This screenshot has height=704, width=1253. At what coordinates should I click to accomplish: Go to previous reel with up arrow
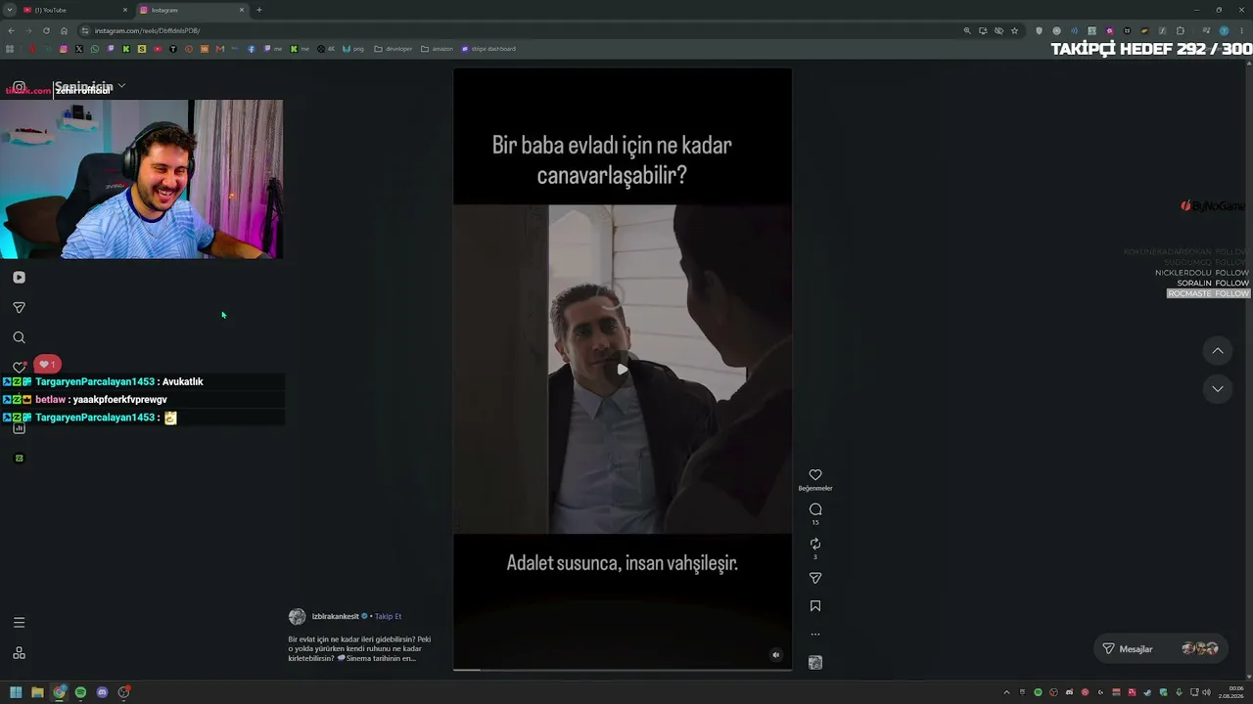tap(1218, 351)
